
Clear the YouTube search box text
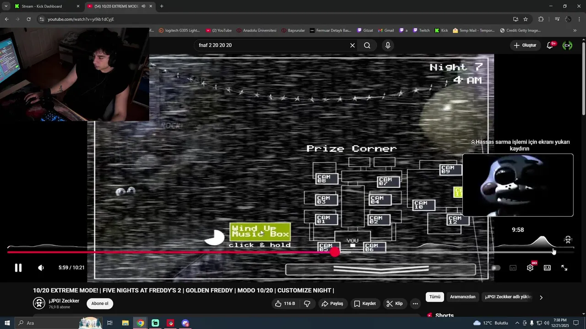(x=353, y=45)
